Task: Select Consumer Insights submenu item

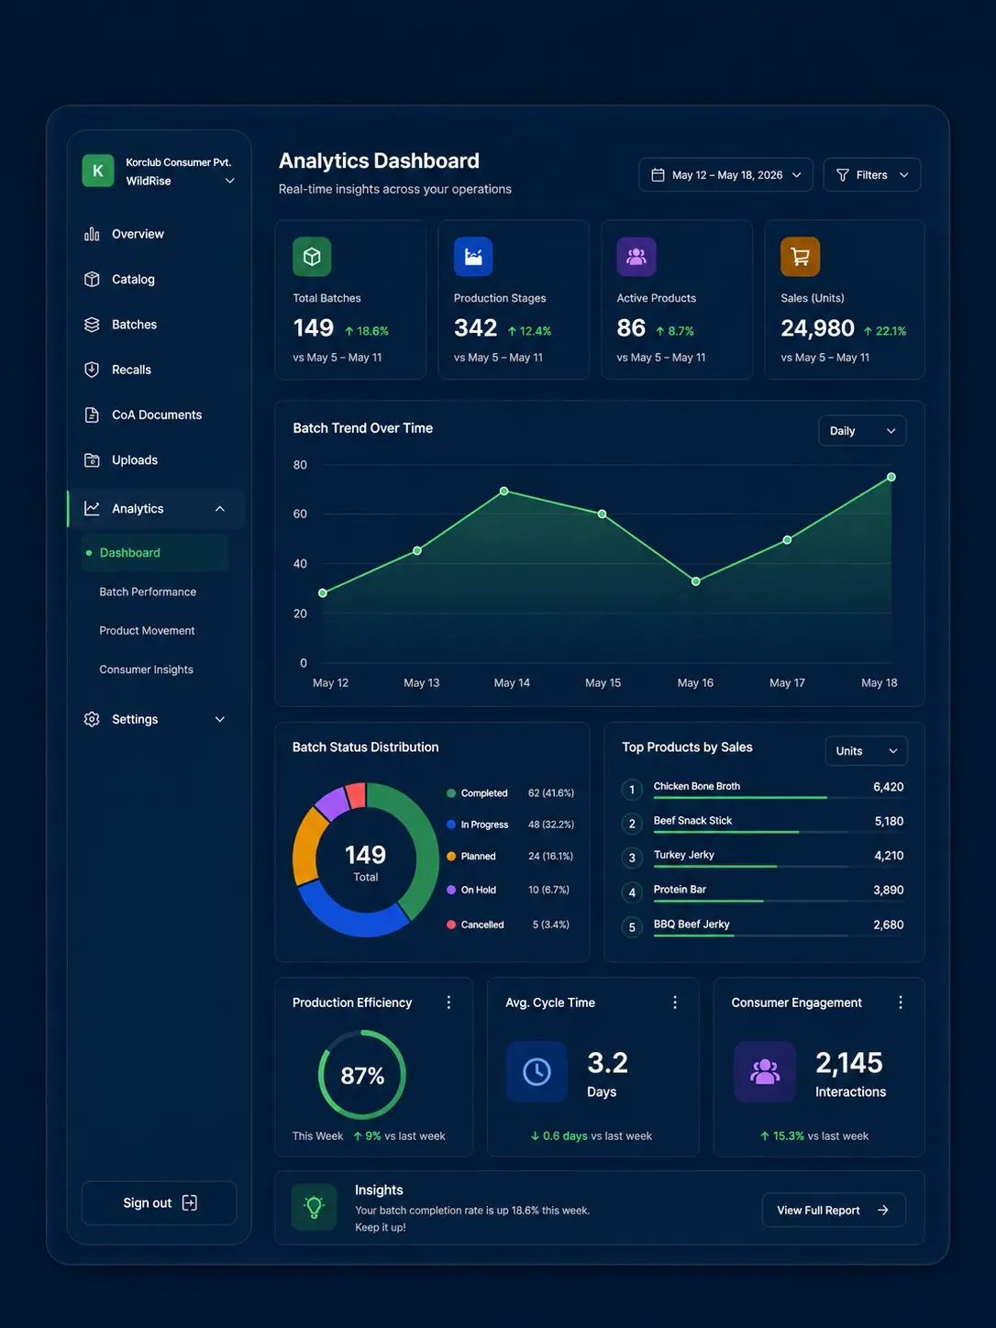Action: coord(146,670)
